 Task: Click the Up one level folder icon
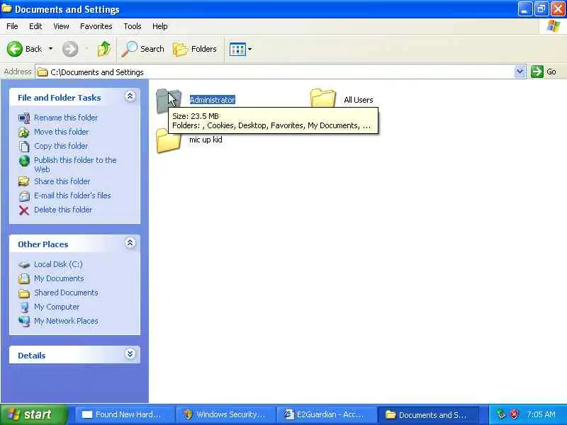pyautogui.click(x=104, y=49)
